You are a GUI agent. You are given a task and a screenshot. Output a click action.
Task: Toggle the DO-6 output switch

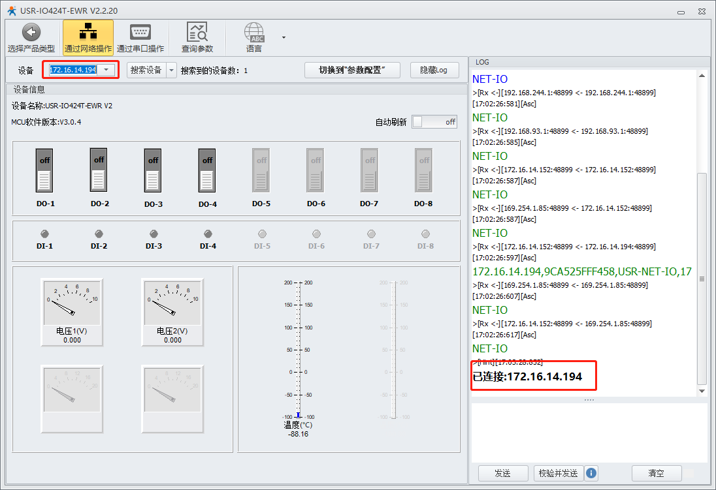click(316, 170)
